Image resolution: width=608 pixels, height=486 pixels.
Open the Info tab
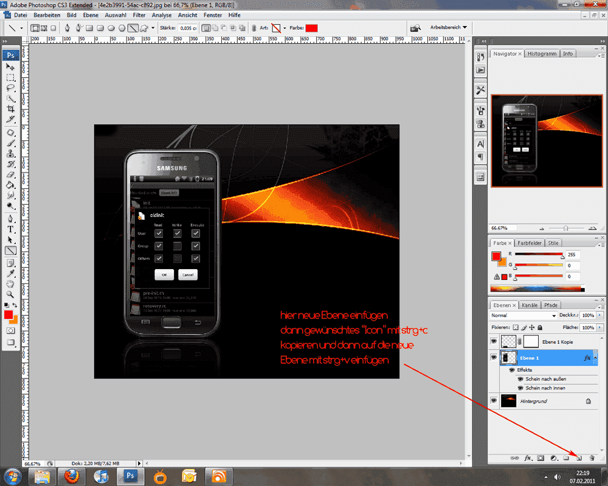click(x=568, y=54)
